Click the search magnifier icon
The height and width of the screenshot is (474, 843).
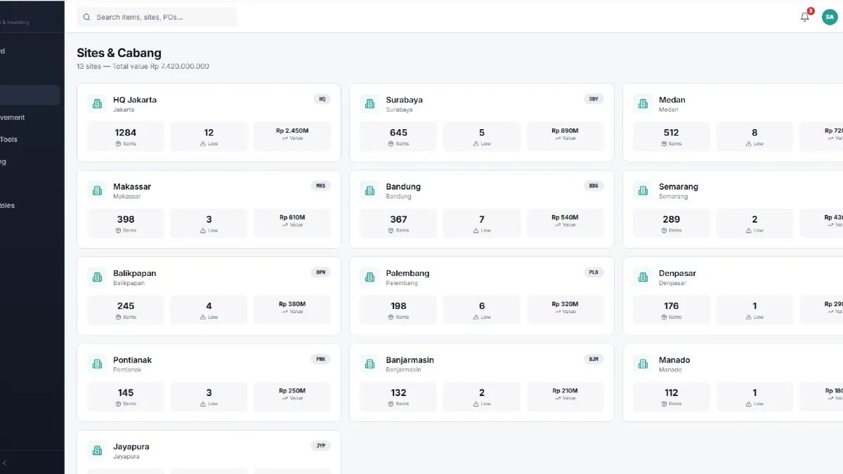pos(87,17)
